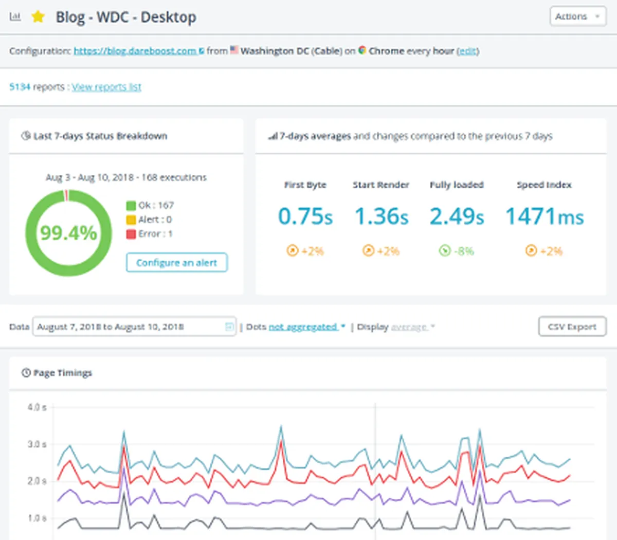Click the First Byte 0.75s value
The width and height of the screenshot is (617, 540).
point(305,217)
